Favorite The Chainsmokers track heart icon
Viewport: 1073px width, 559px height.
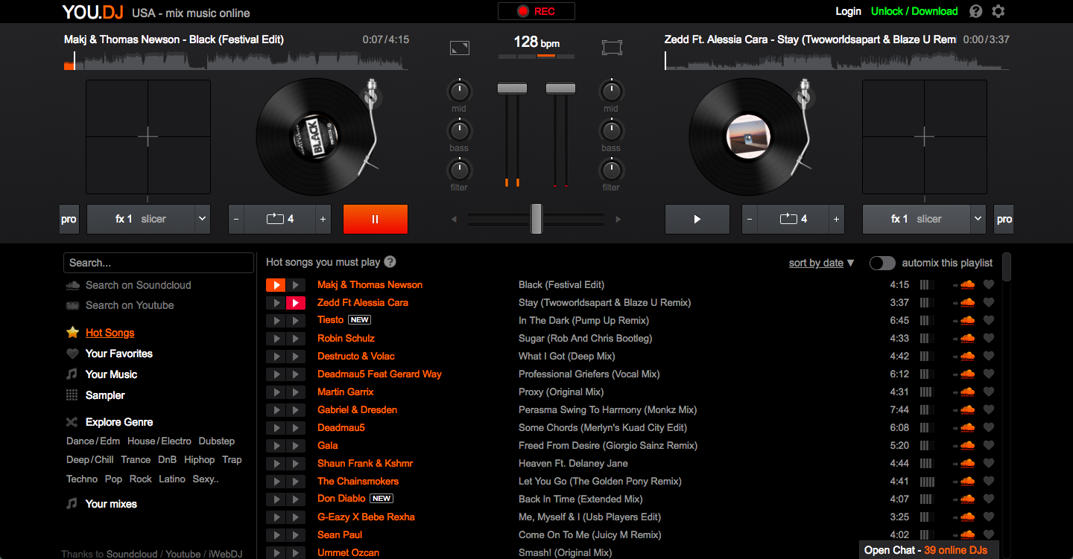[989, 481]
